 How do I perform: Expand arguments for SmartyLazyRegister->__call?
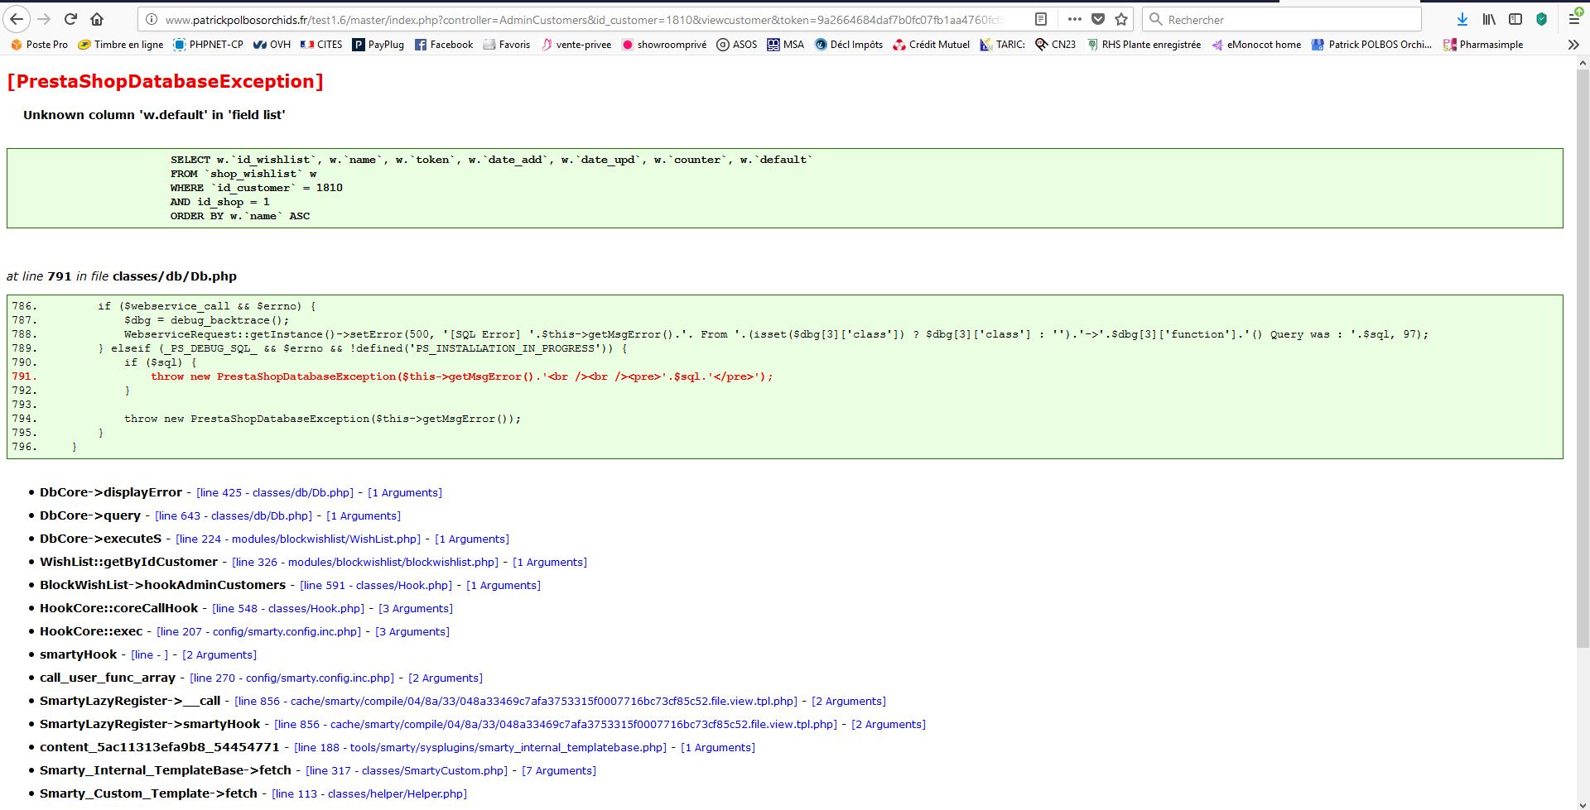pos(849,701)
